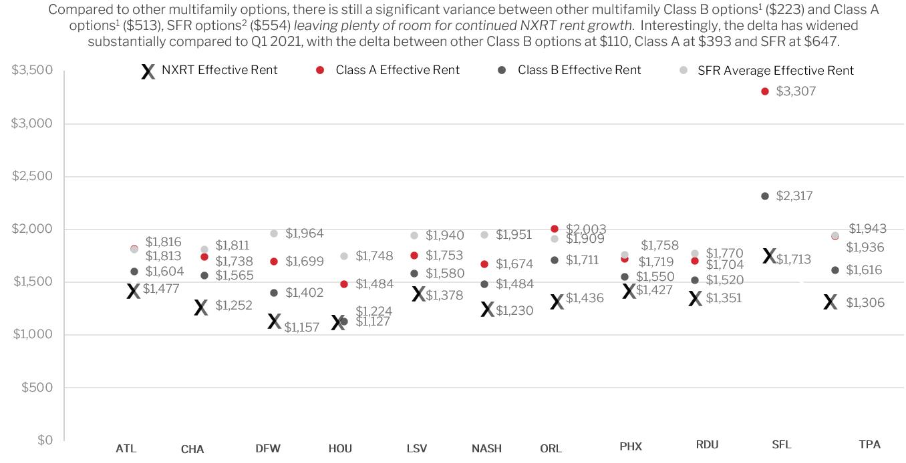The image size is (906, 463).
Task: Click the TPA NXRT X marker at $1,306
Action: [830, 302]
